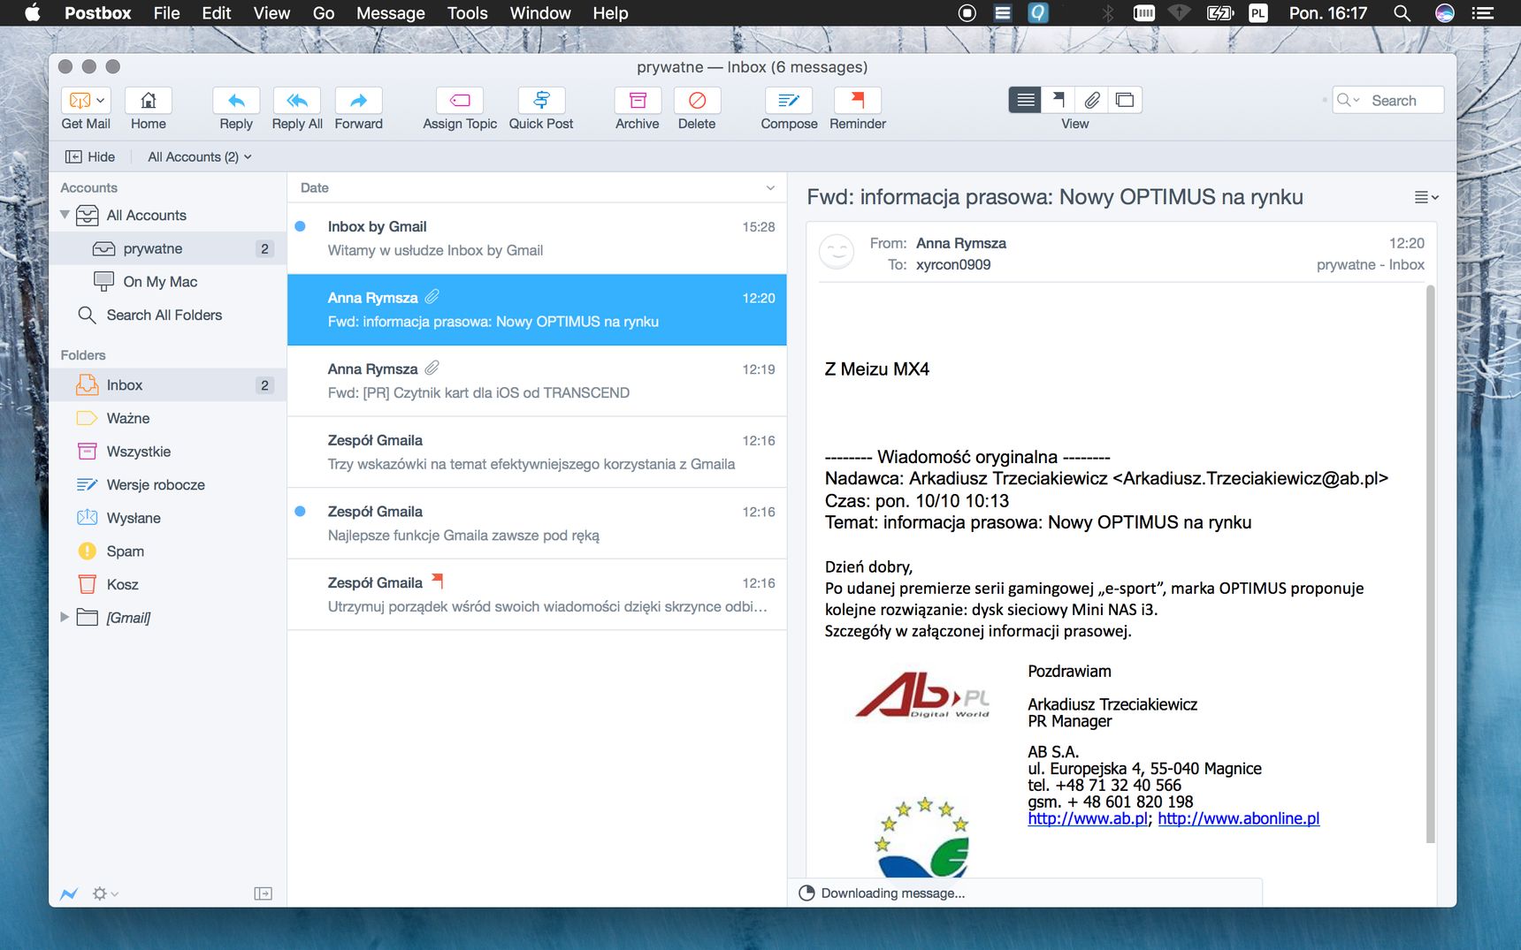This screenshot has height=950, width=1521.
Task: Open the Spam folder
Action: (x=168, y=551)
